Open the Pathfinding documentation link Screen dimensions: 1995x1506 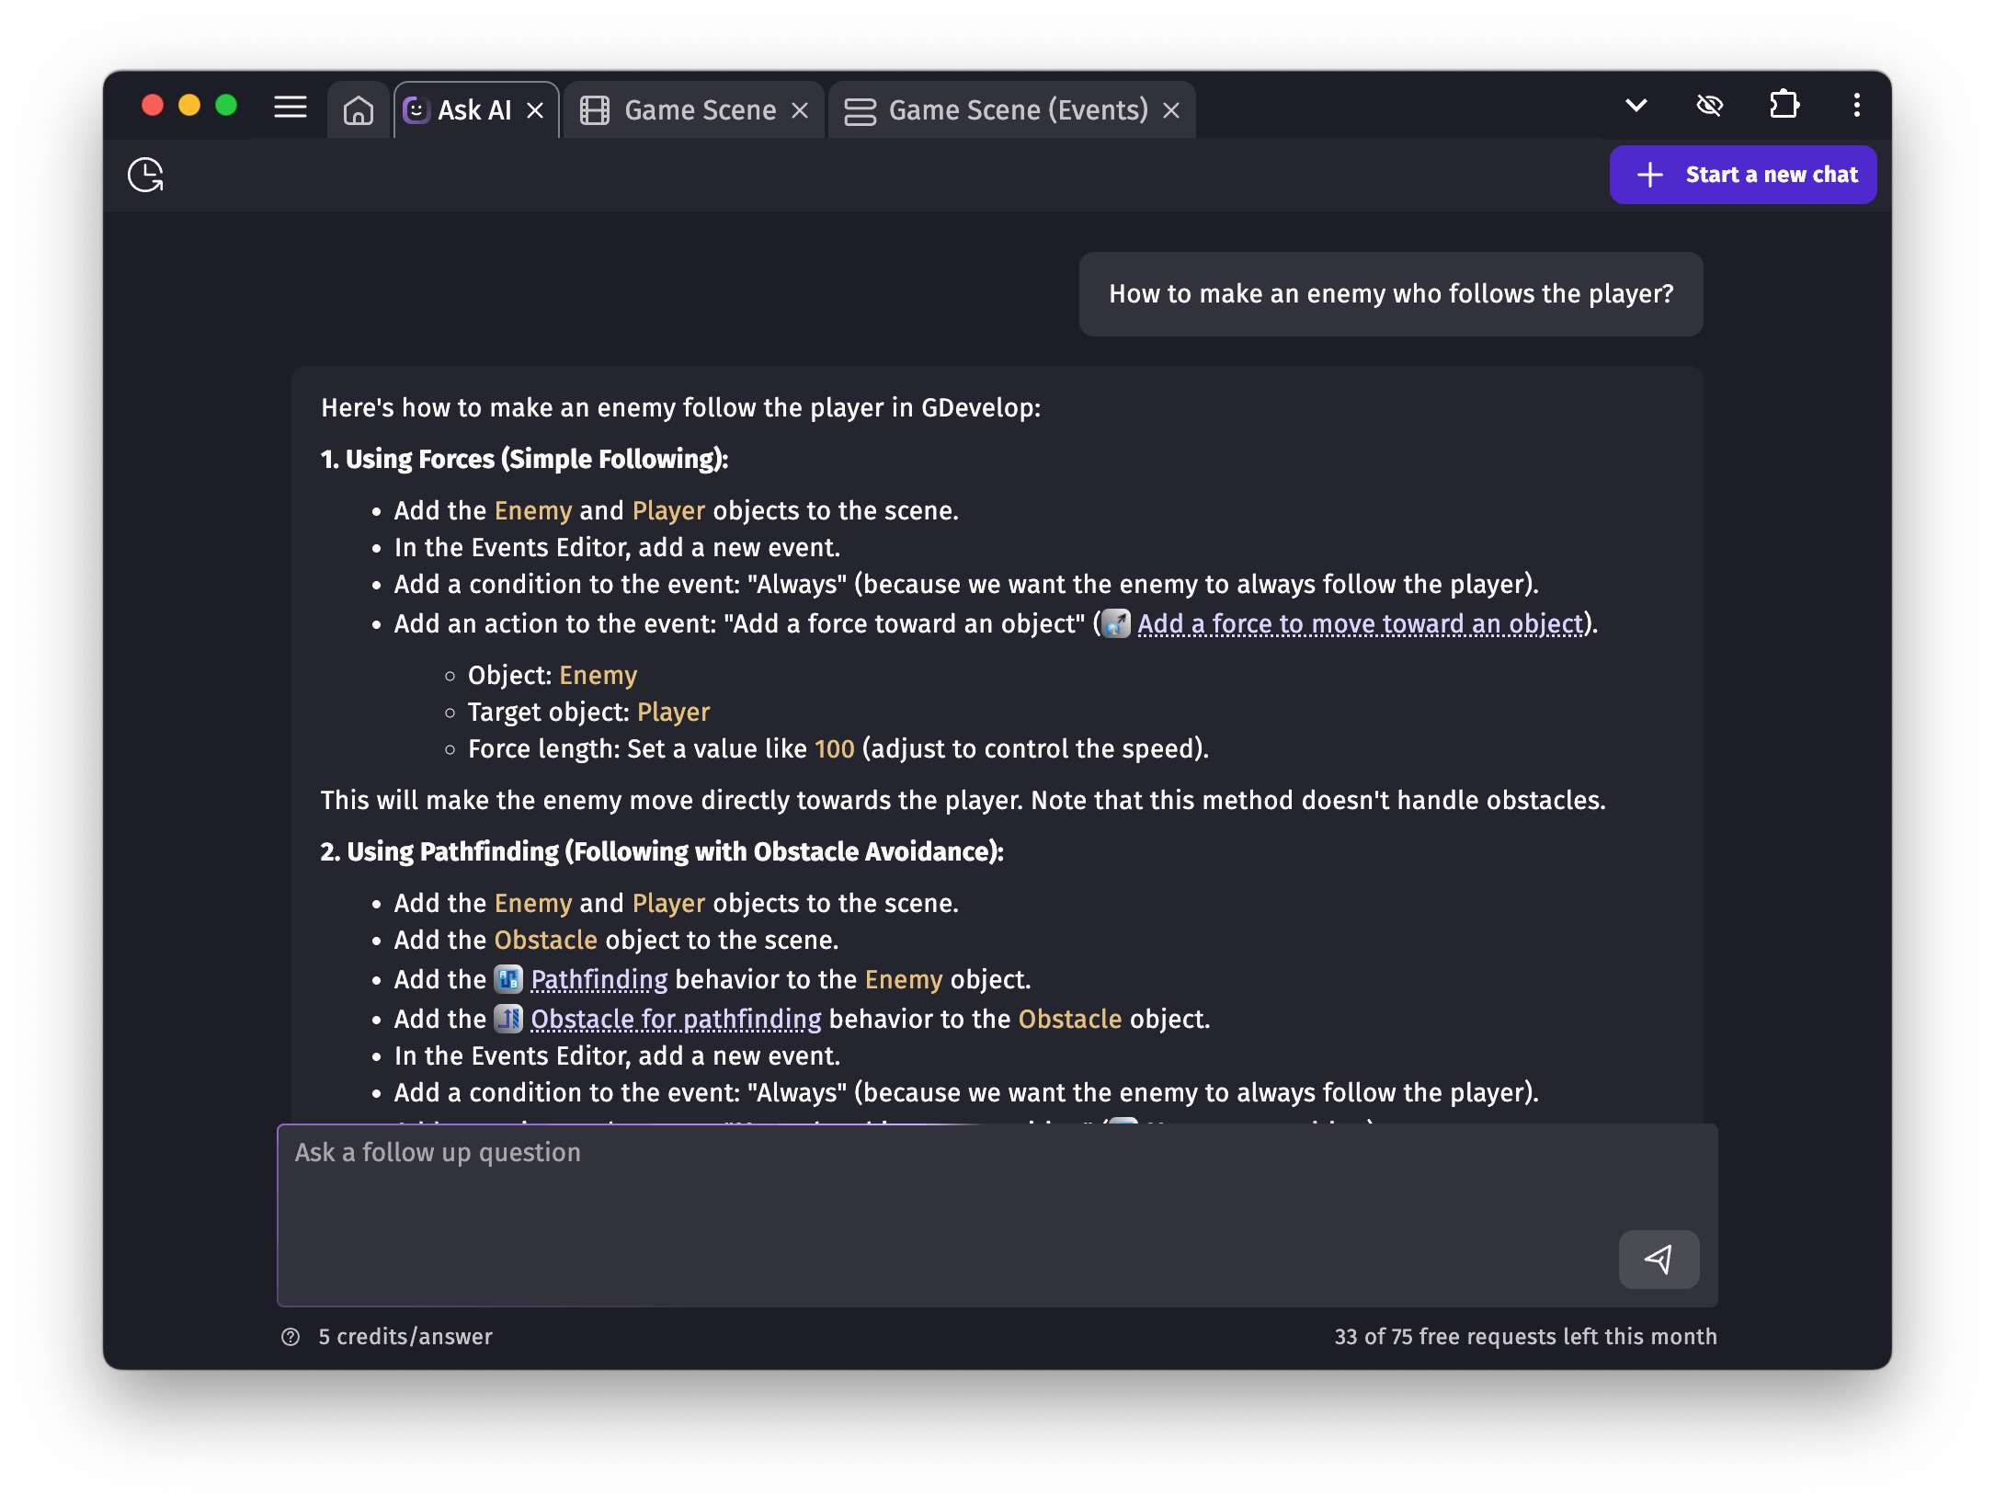click(598, 979)
